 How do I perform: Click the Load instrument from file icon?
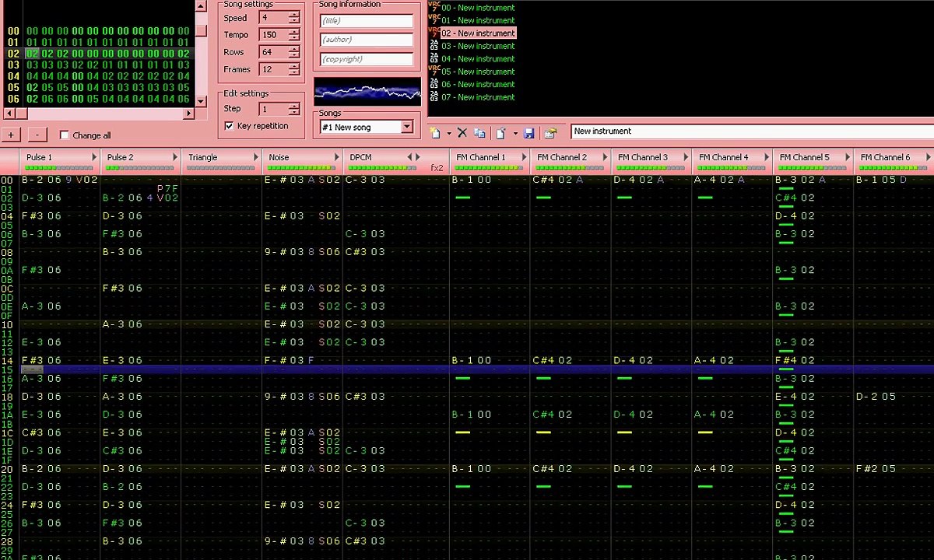[x=501, y=133]
